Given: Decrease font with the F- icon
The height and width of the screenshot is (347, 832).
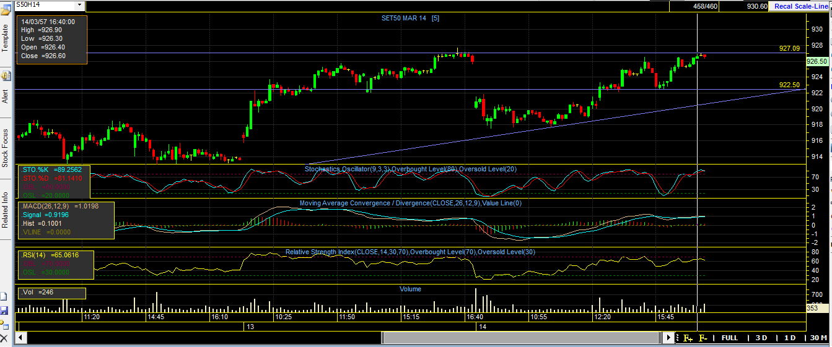Looking at the screenshot, I should tap(703, 338).
